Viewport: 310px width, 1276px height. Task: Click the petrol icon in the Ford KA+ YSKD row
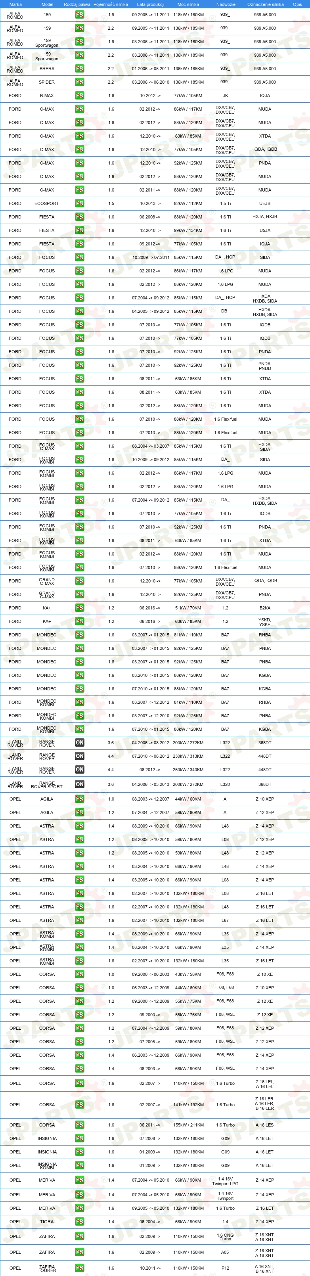[79, 621]
